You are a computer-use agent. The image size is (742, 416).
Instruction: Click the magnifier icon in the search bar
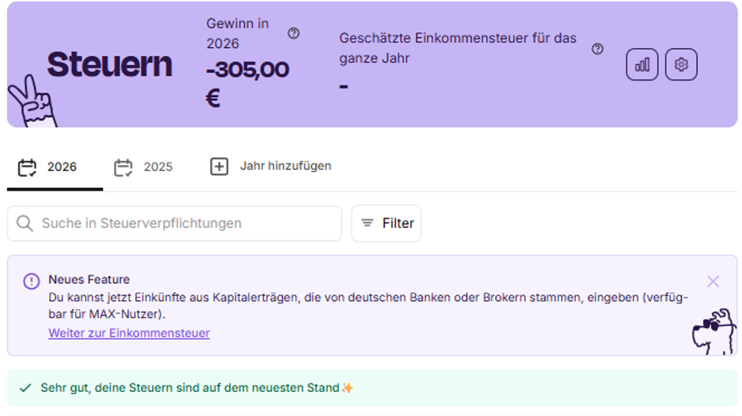point(24,223)
